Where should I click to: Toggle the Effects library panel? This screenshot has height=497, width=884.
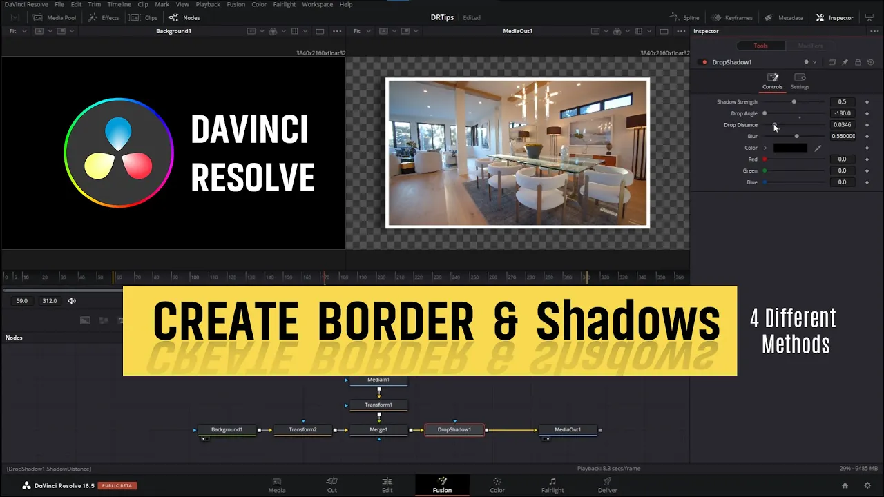click(x=104, y=17)
